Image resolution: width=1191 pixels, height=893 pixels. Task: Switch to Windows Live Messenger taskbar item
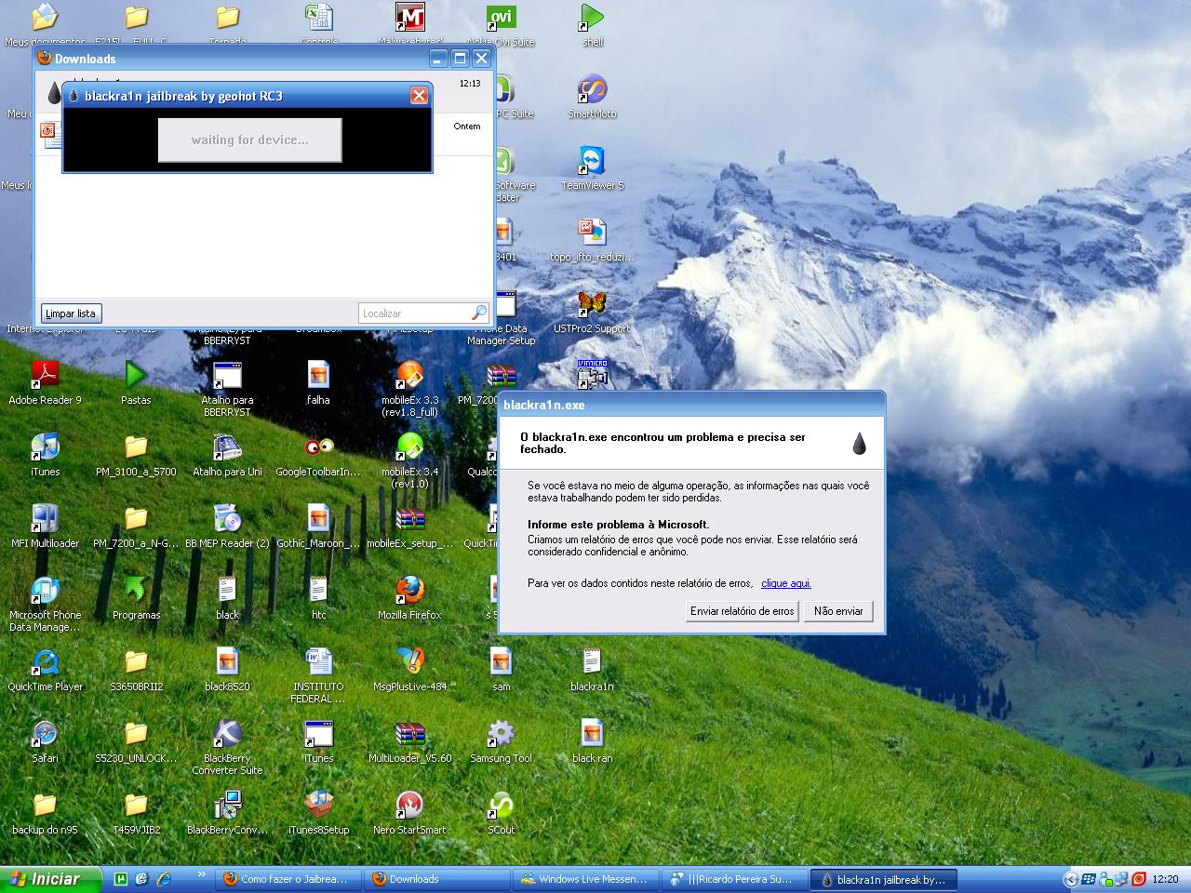586,879
